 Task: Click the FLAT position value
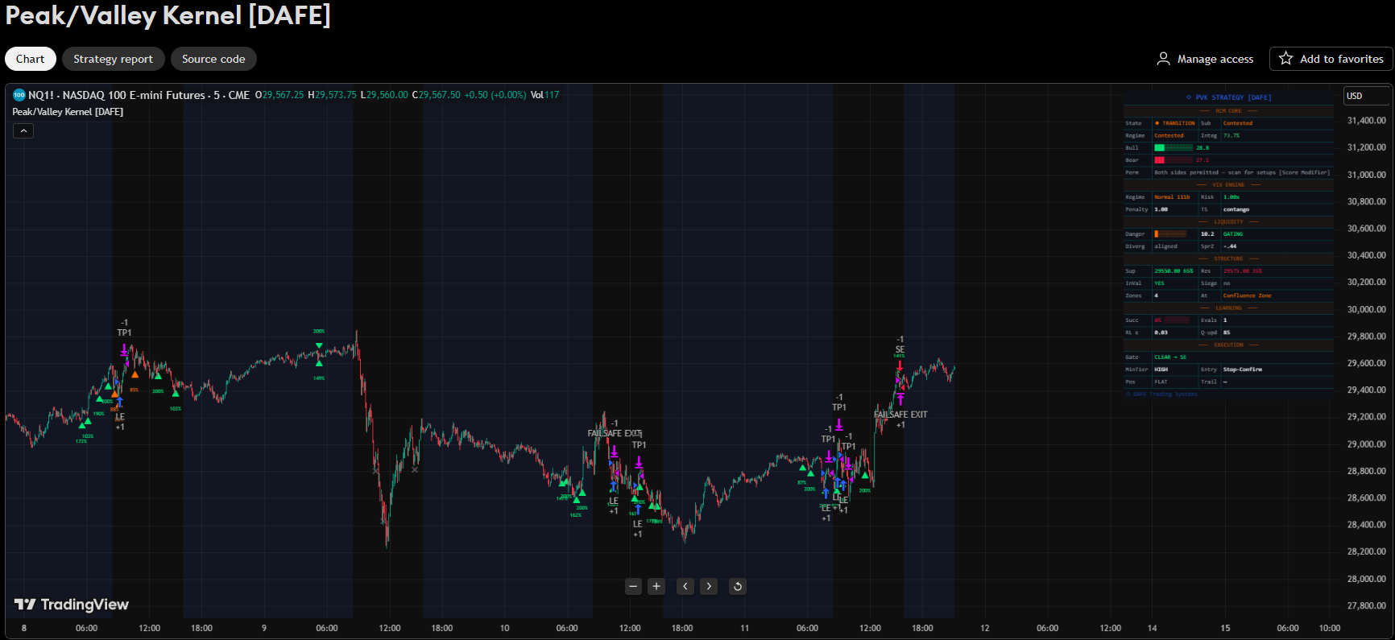1161,382
